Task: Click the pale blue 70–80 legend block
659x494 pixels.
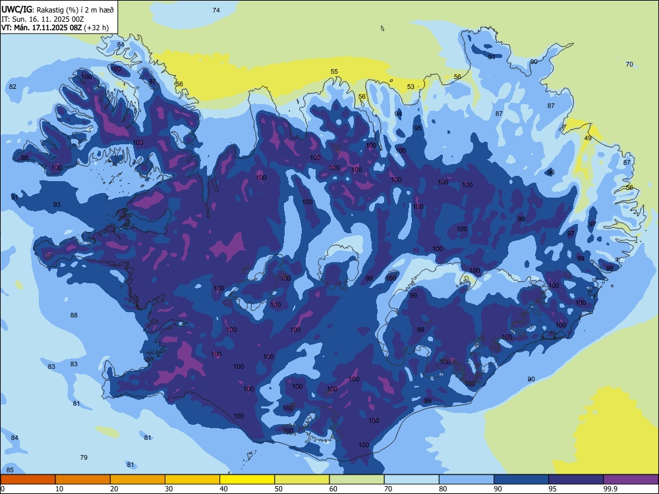Action: (411, 480)
